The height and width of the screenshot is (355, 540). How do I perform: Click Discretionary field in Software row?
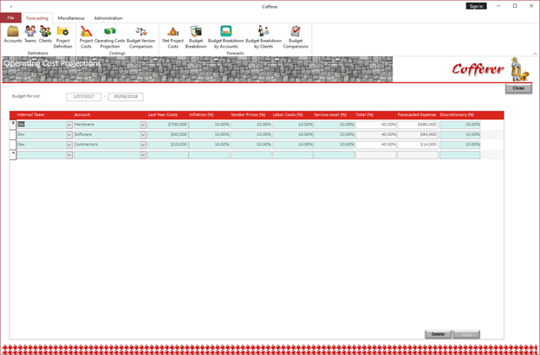click(459, 135)
